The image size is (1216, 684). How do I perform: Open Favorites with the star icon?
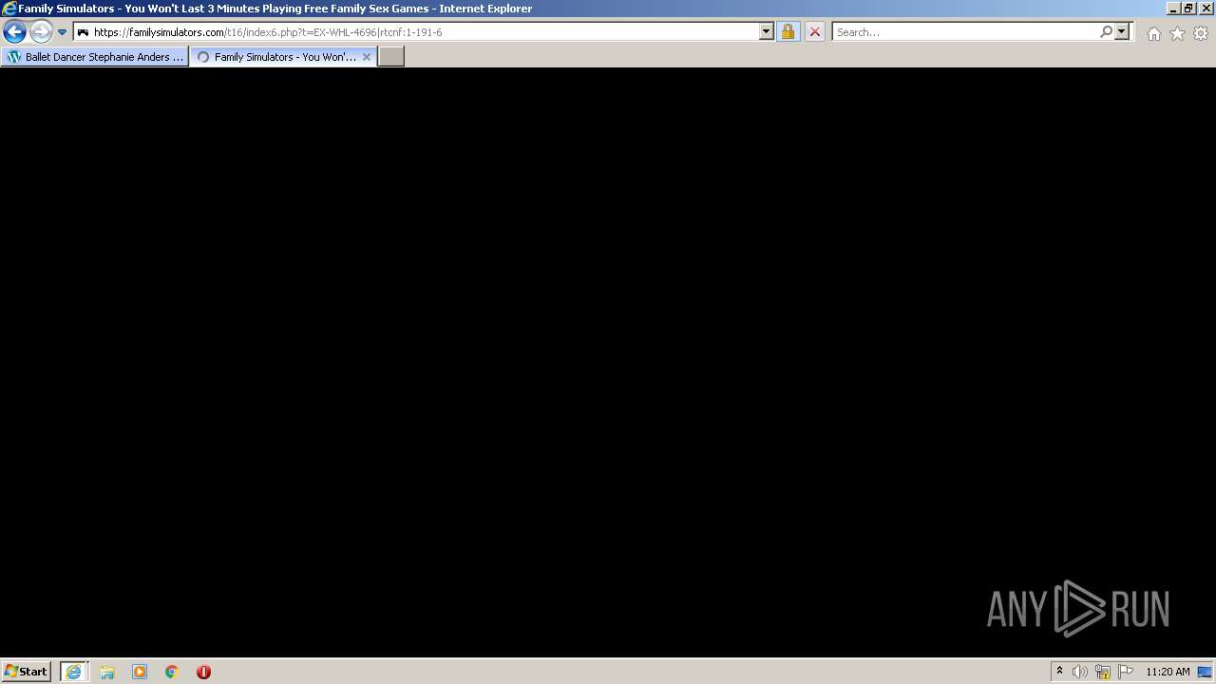(x=1177, y=33)
